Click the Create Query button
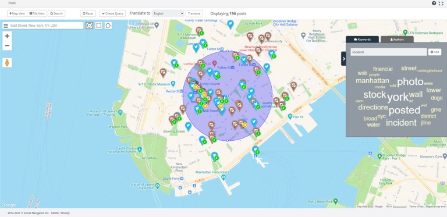Screen dimensions: 447x217 (x=112, y=13)
